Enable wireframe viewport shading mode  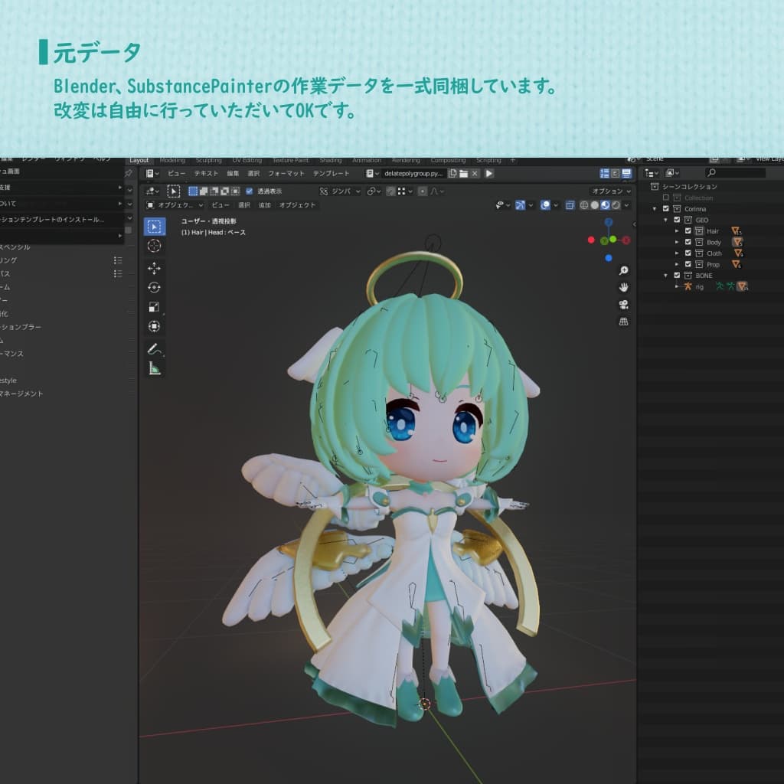click(x=585, y=204)
